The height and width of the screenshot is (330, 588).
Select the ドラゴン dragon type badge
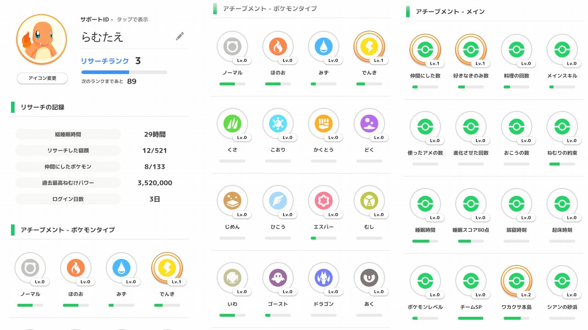(x=323, y=278)
